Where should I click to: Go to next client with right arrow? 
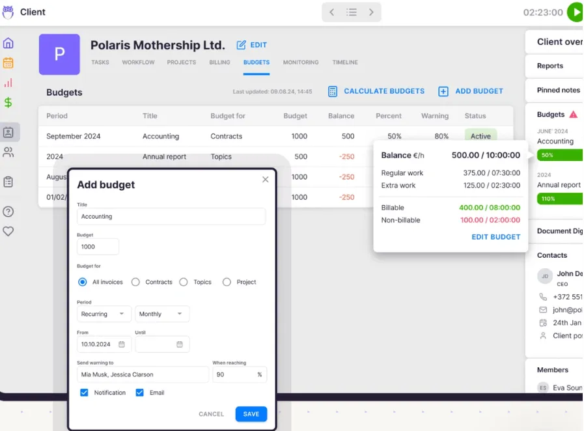(371, 12)
